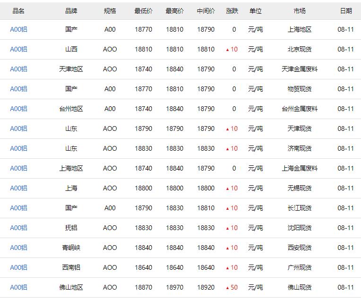
Task: Select the 涨跌 column header
Action: 232,11
